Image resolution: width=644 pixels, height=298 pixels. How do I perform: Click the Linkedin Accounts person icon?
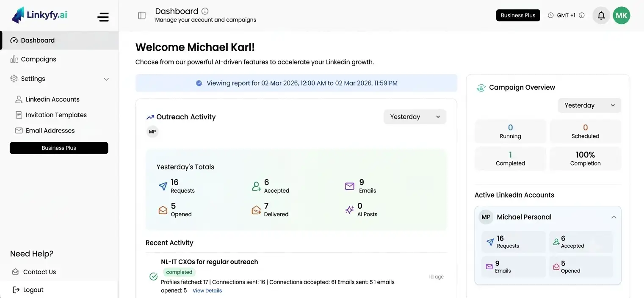tap(19, 99)
